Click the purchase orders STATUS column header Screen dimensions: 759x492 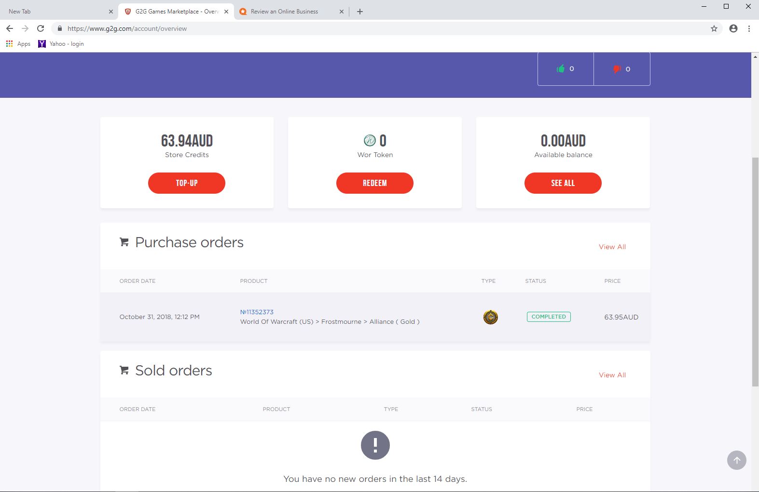click(536, 281)
